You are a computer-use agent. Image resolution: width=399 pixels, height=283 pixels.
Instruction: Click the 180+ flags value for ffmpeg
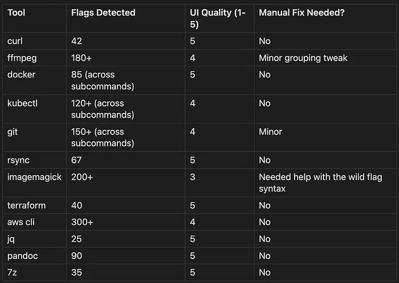tap(83, 58)
